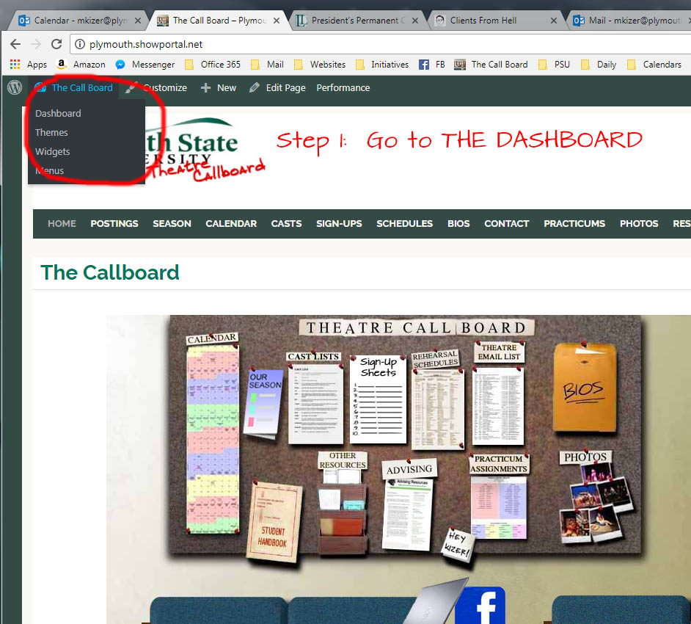The image size is (691, 624).
Task: Open The Call Board bookmark
Action: pyautogui.click(x=491, y=65)
